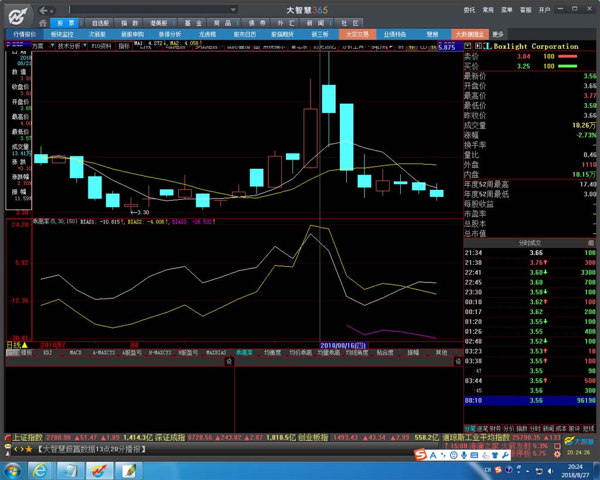Click 开户 in the title bar
This screenshot has width=600, height=480.
coord(544,10)
